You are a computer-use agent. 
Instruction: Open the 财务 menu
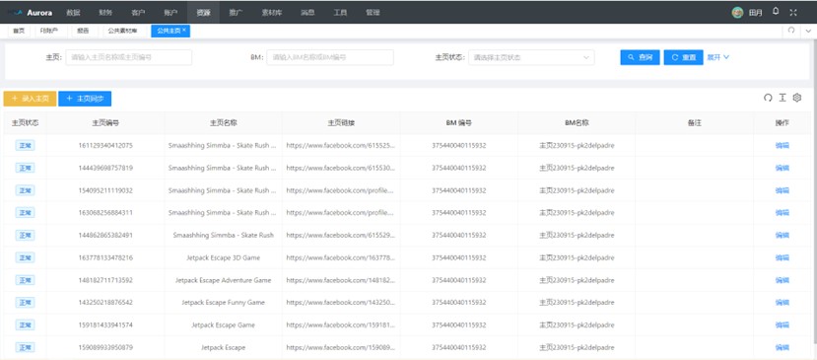105,13
